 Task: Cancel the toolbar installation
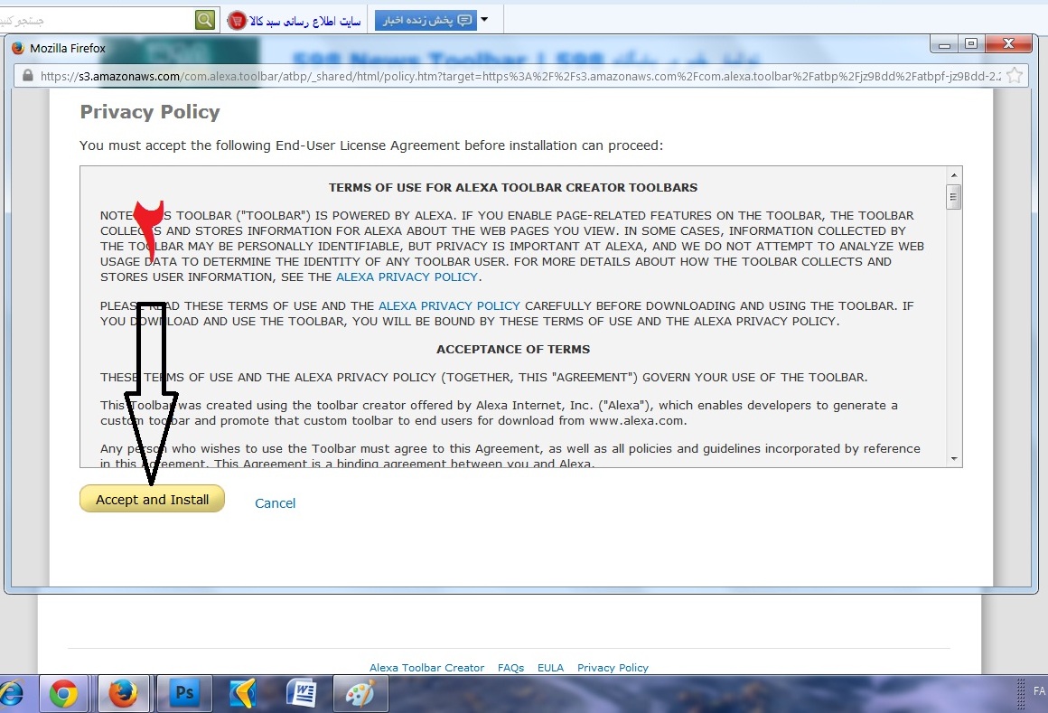(275, 503)
